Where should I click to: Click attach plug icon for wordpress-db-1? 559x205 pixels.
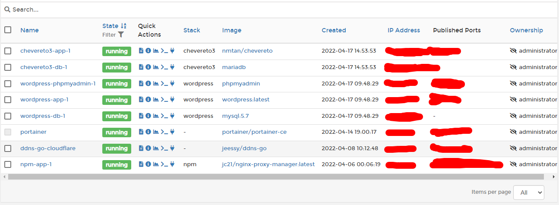click(172, 116)
